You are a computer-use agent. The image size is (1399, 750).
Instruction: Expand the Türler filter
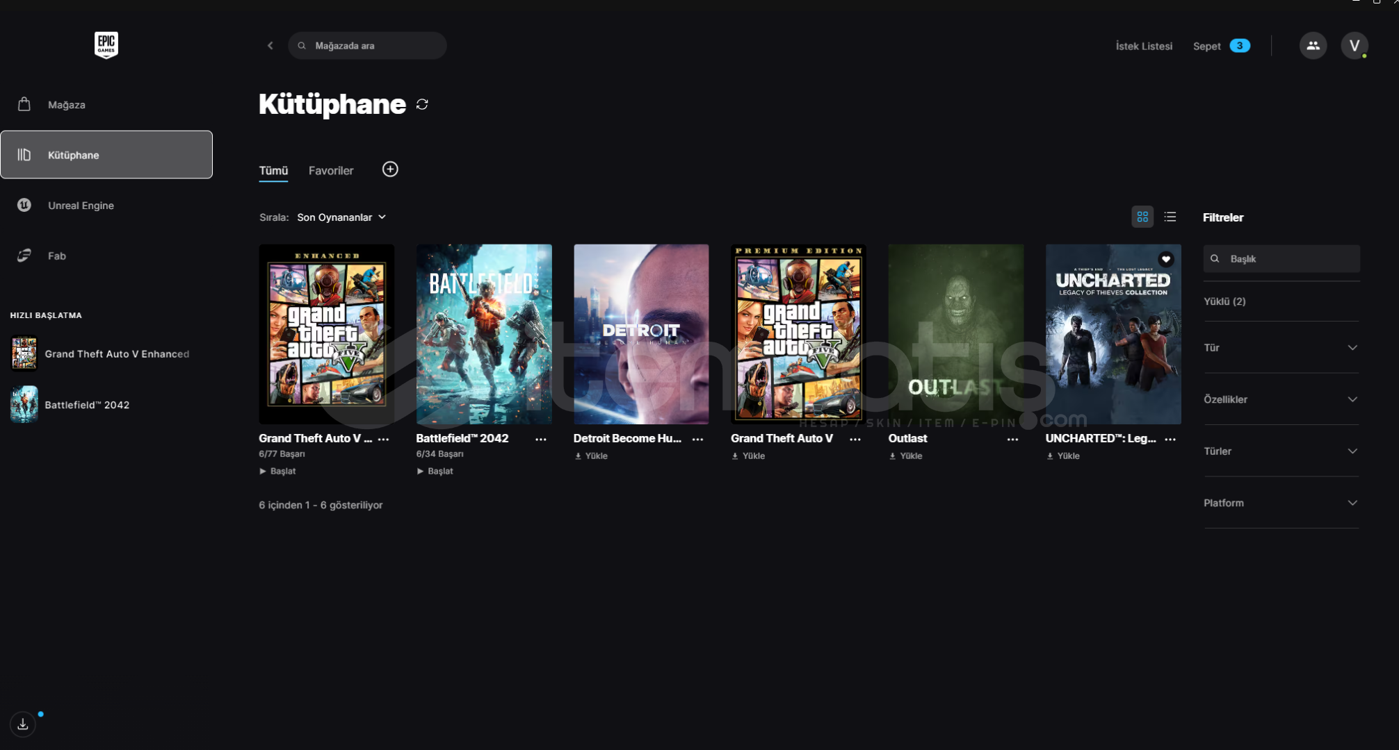(x=1281, y=451)
